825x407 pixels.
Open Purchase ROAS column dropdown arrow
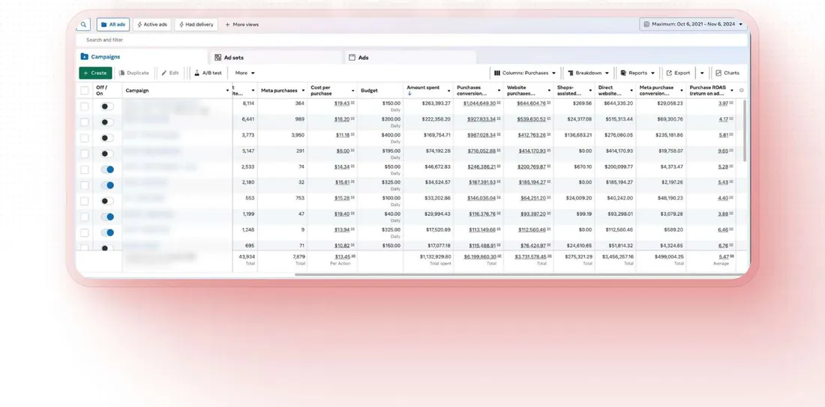pyautogui.click(x=732, y=91)
